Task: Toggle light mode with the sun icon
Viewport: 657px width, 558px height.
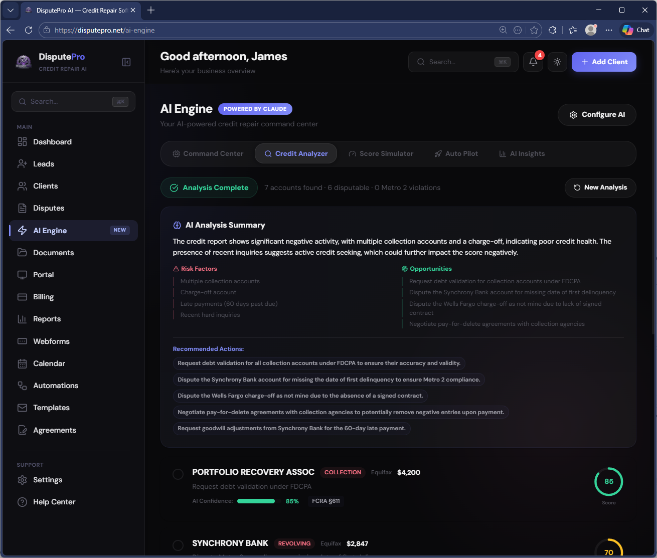Action: (x=557, y=62)
